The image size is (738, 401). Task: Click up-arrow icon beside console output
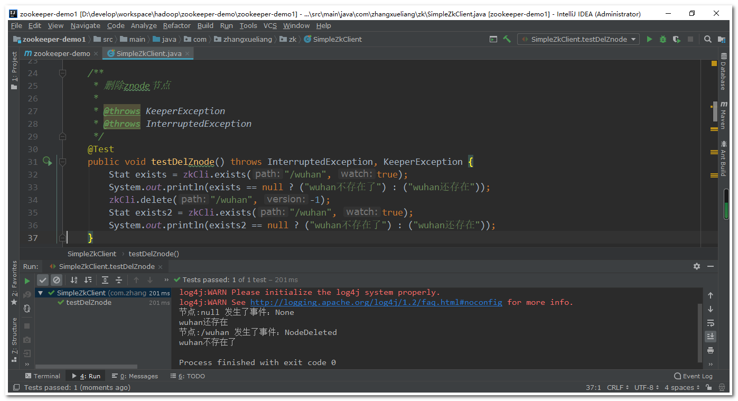(711, 295)
